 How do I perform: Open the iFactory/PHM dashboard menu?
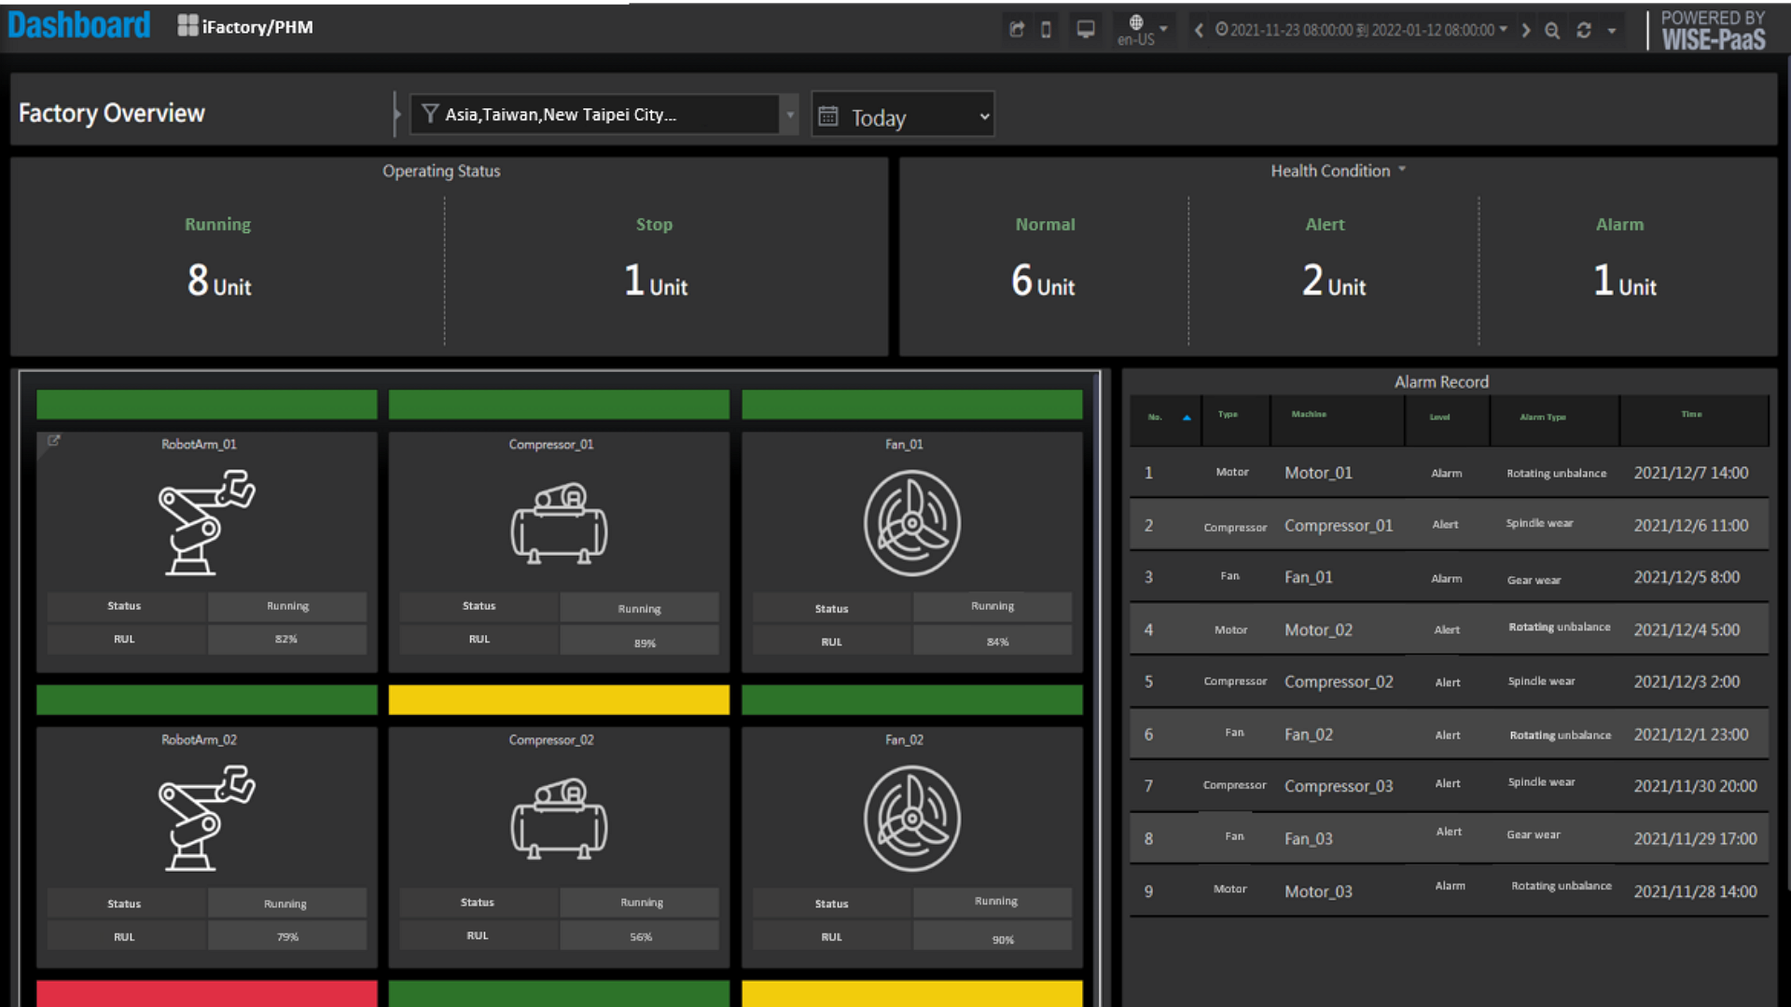tap(245, 26)
